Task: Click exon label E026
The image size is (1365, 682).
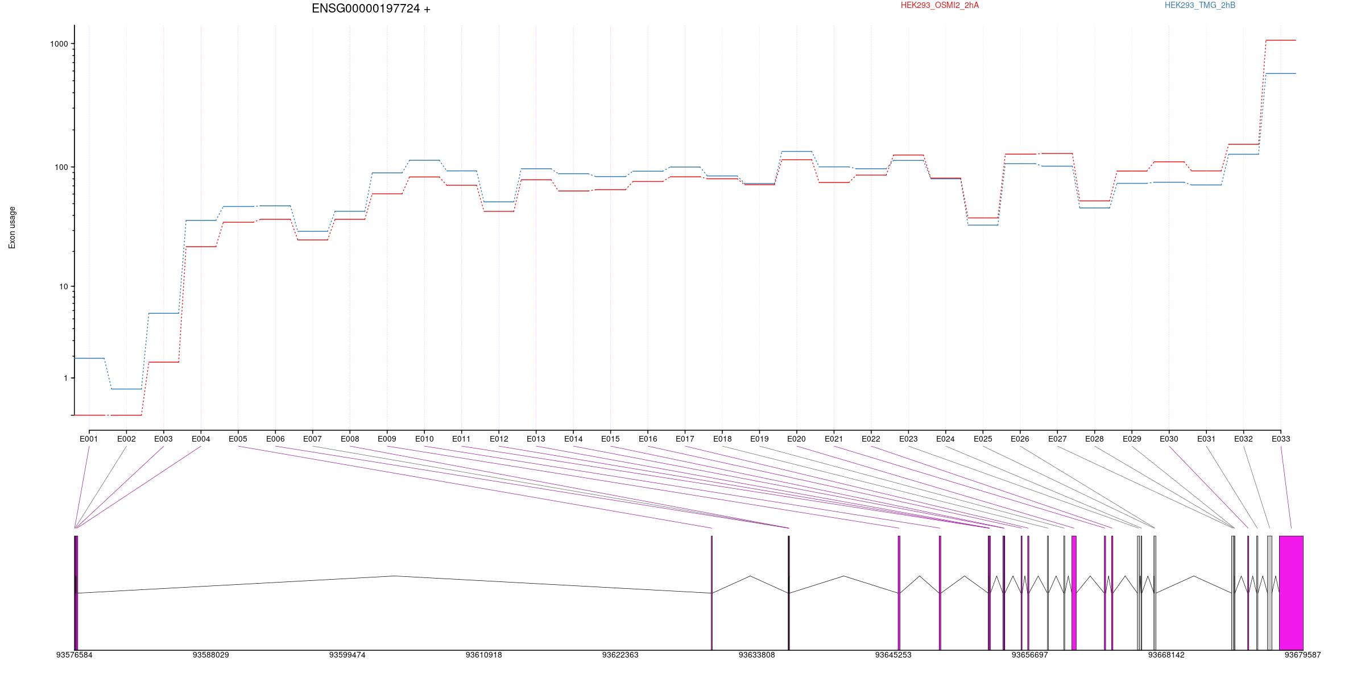Action: 1020,439
